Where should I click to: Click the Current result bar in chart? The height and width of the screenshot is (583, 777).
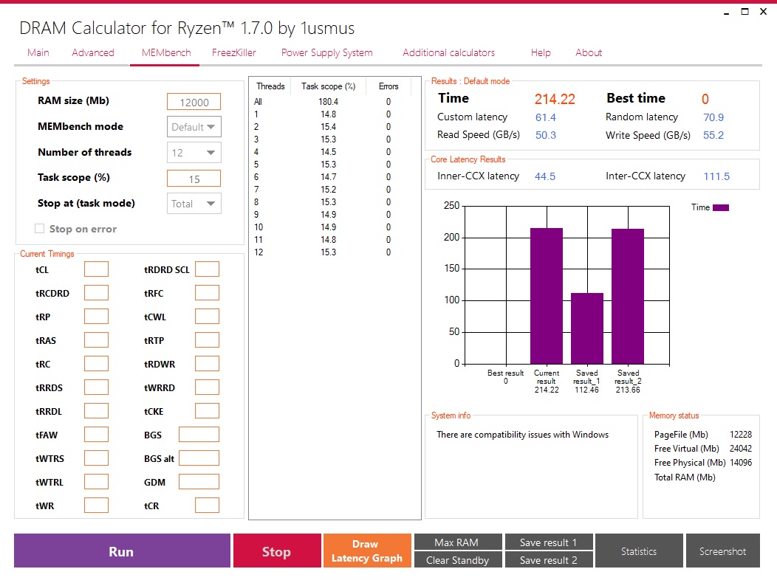[x=547, y=296]
